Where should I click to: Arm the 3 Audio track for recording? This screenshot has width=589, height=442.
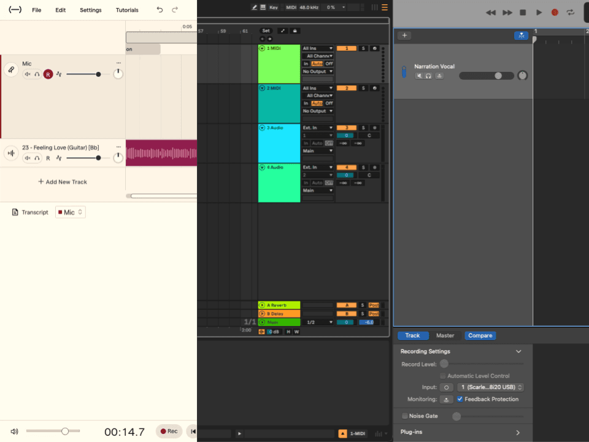tap(374, 128)
